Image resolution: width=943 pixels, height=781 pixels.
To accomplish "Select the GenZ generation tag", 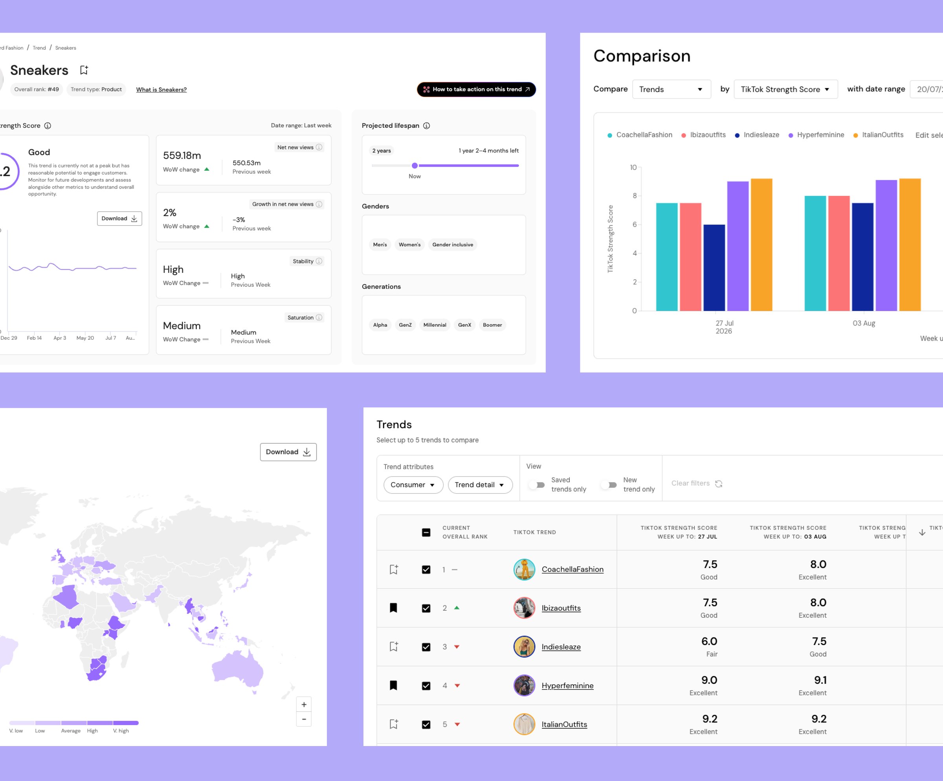I will point(405,325).
